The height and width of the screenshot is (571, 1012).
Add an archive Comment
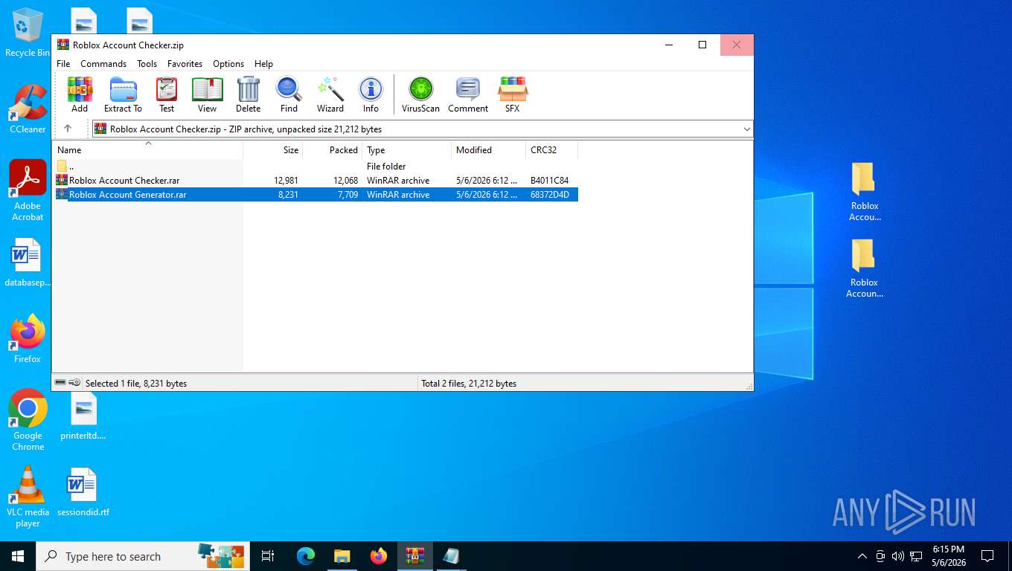pyautogui.click(x=468, y=94)
